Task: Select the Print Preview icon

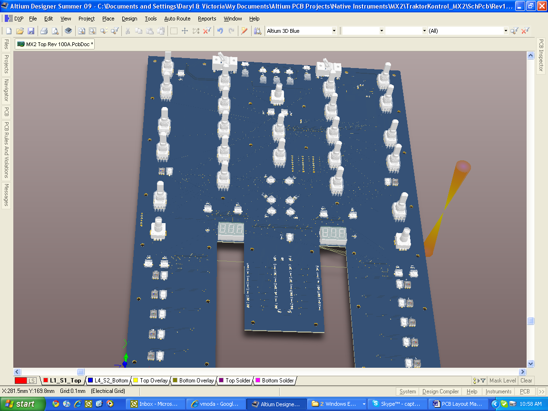Action: (x=55, y=30)
